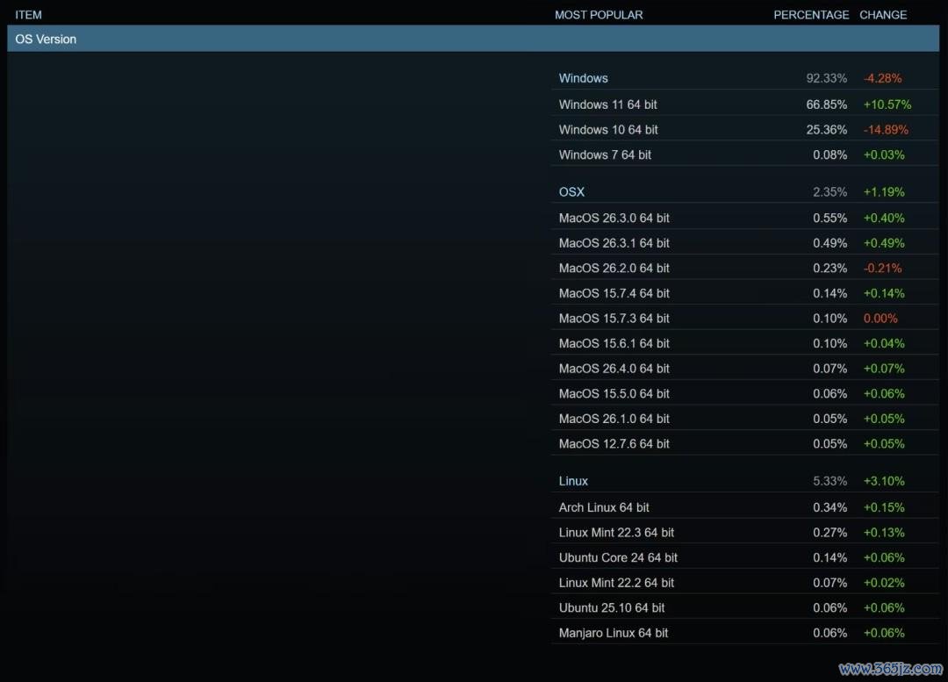Select the Windows 10 64 bit row
Image resolution: width=948 pixels, height=682 pixels.
pos(744,129)
